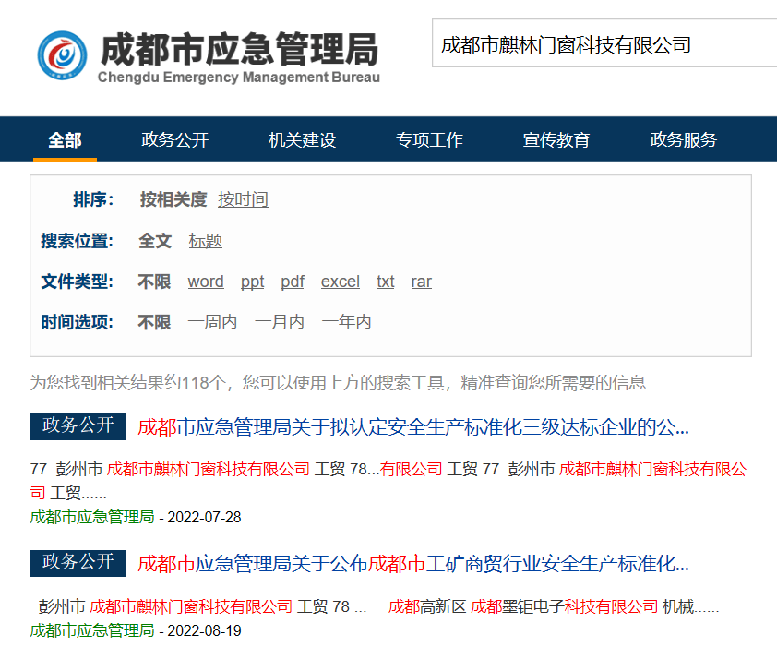Click the 政务公开 tag on the first result
Image resolution: width=777 pixels, height=647 pixels.
(78, 426)
